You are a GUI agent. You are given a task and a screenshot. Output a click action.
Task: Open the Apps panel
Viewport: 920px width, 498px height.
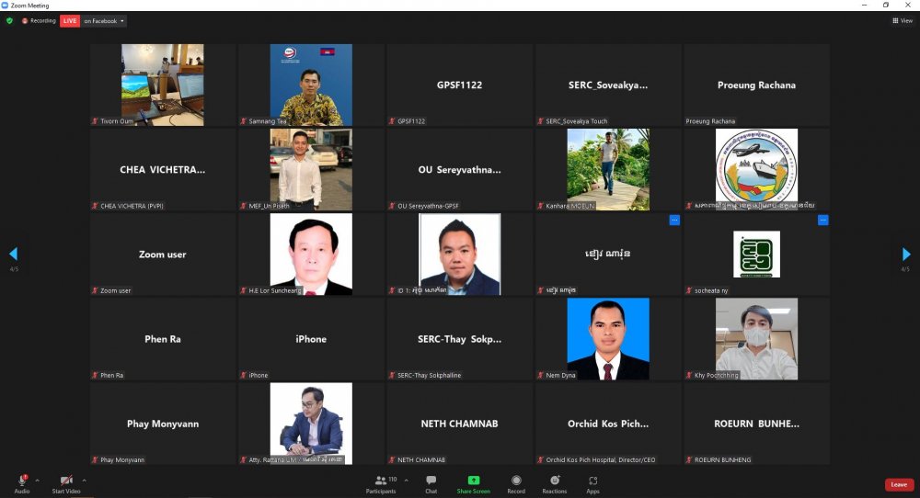pyautogui.click(x=592, y=483)
